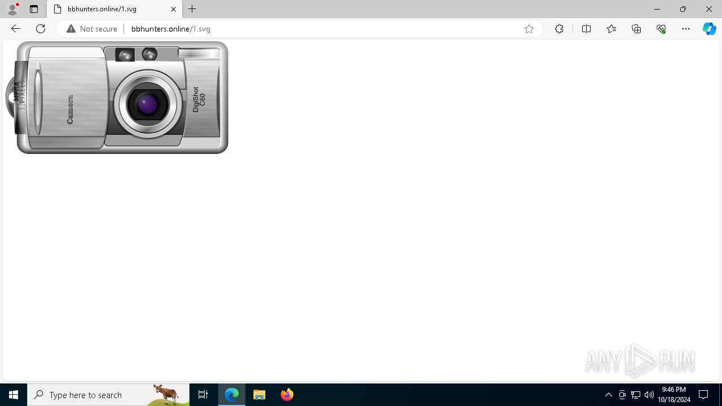Minimize the Edge window
Viewport: 722px width, 406px height.
tap(657, 9)
